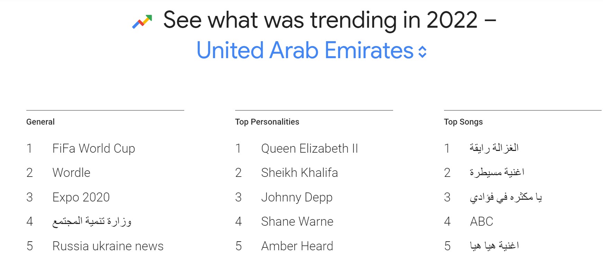Viewport: 603px width, 270px height.
Task: Select the ABC song entry
Action: 481,222
